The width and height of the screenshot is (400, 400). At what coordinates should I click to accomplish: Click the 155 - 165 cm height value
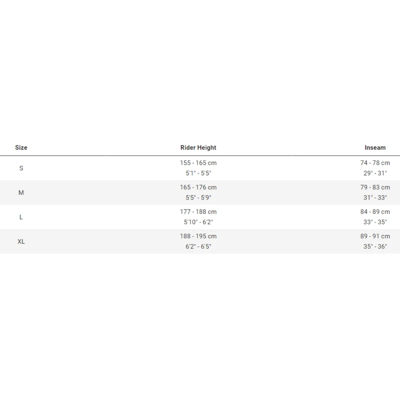click(x=198, y=163)
